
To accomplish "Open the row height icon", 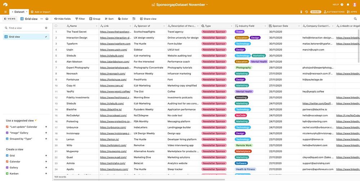I will tap(134, 19).
